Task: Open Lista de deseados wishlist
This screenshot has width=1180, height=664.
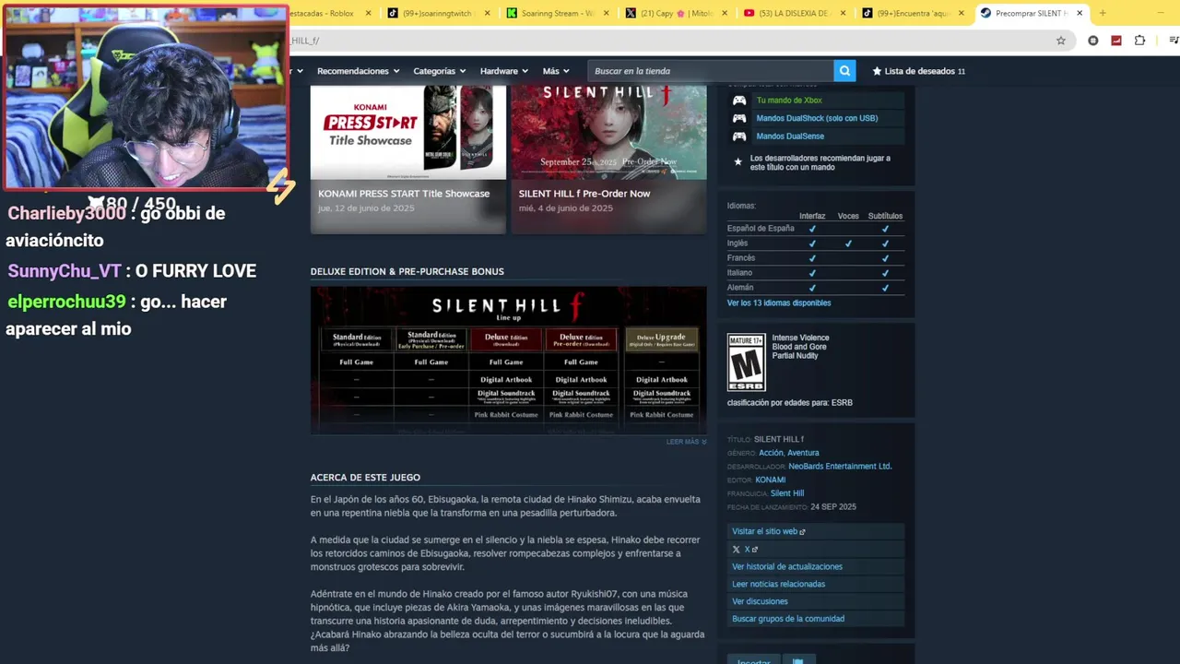Action: click(918, 71)
